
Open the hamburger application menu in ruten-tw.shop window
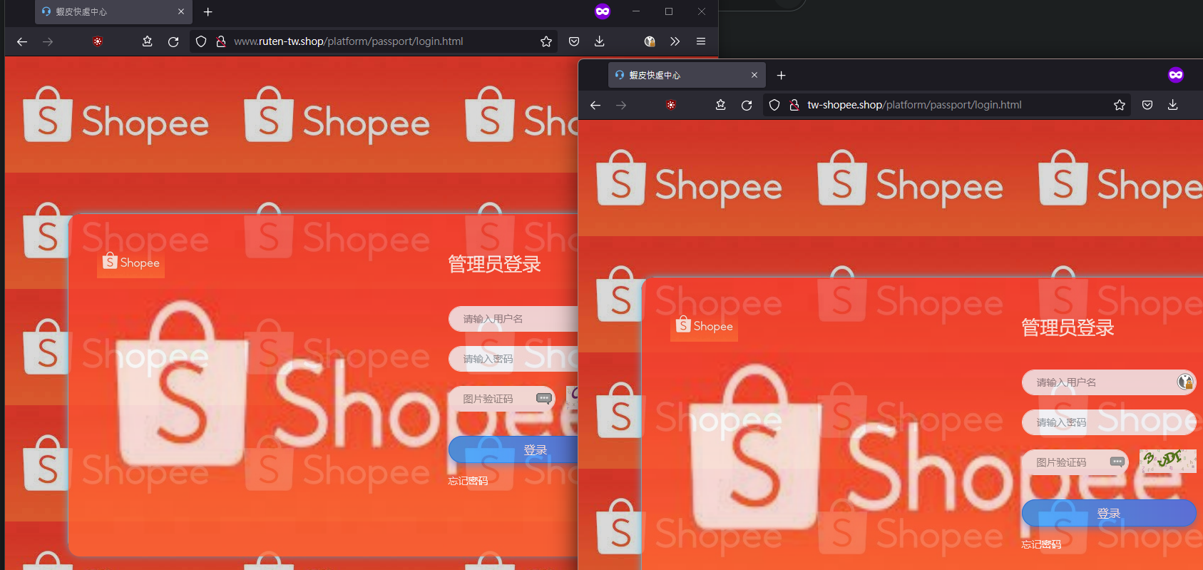pyautogui.click(x=701, y=41)
